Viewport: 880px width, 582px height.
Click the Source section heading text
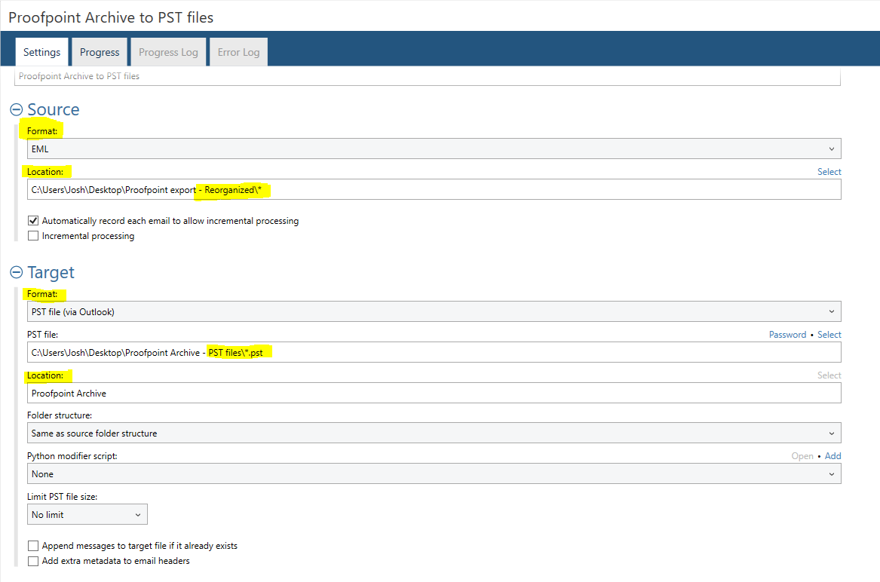coord(54,109)
